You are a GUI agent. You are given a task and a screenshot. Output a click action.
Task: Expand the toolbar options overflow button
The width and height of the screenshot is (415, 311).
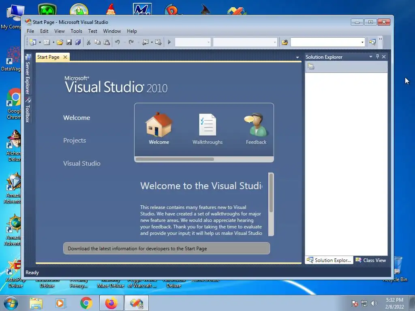pos(380,42)
